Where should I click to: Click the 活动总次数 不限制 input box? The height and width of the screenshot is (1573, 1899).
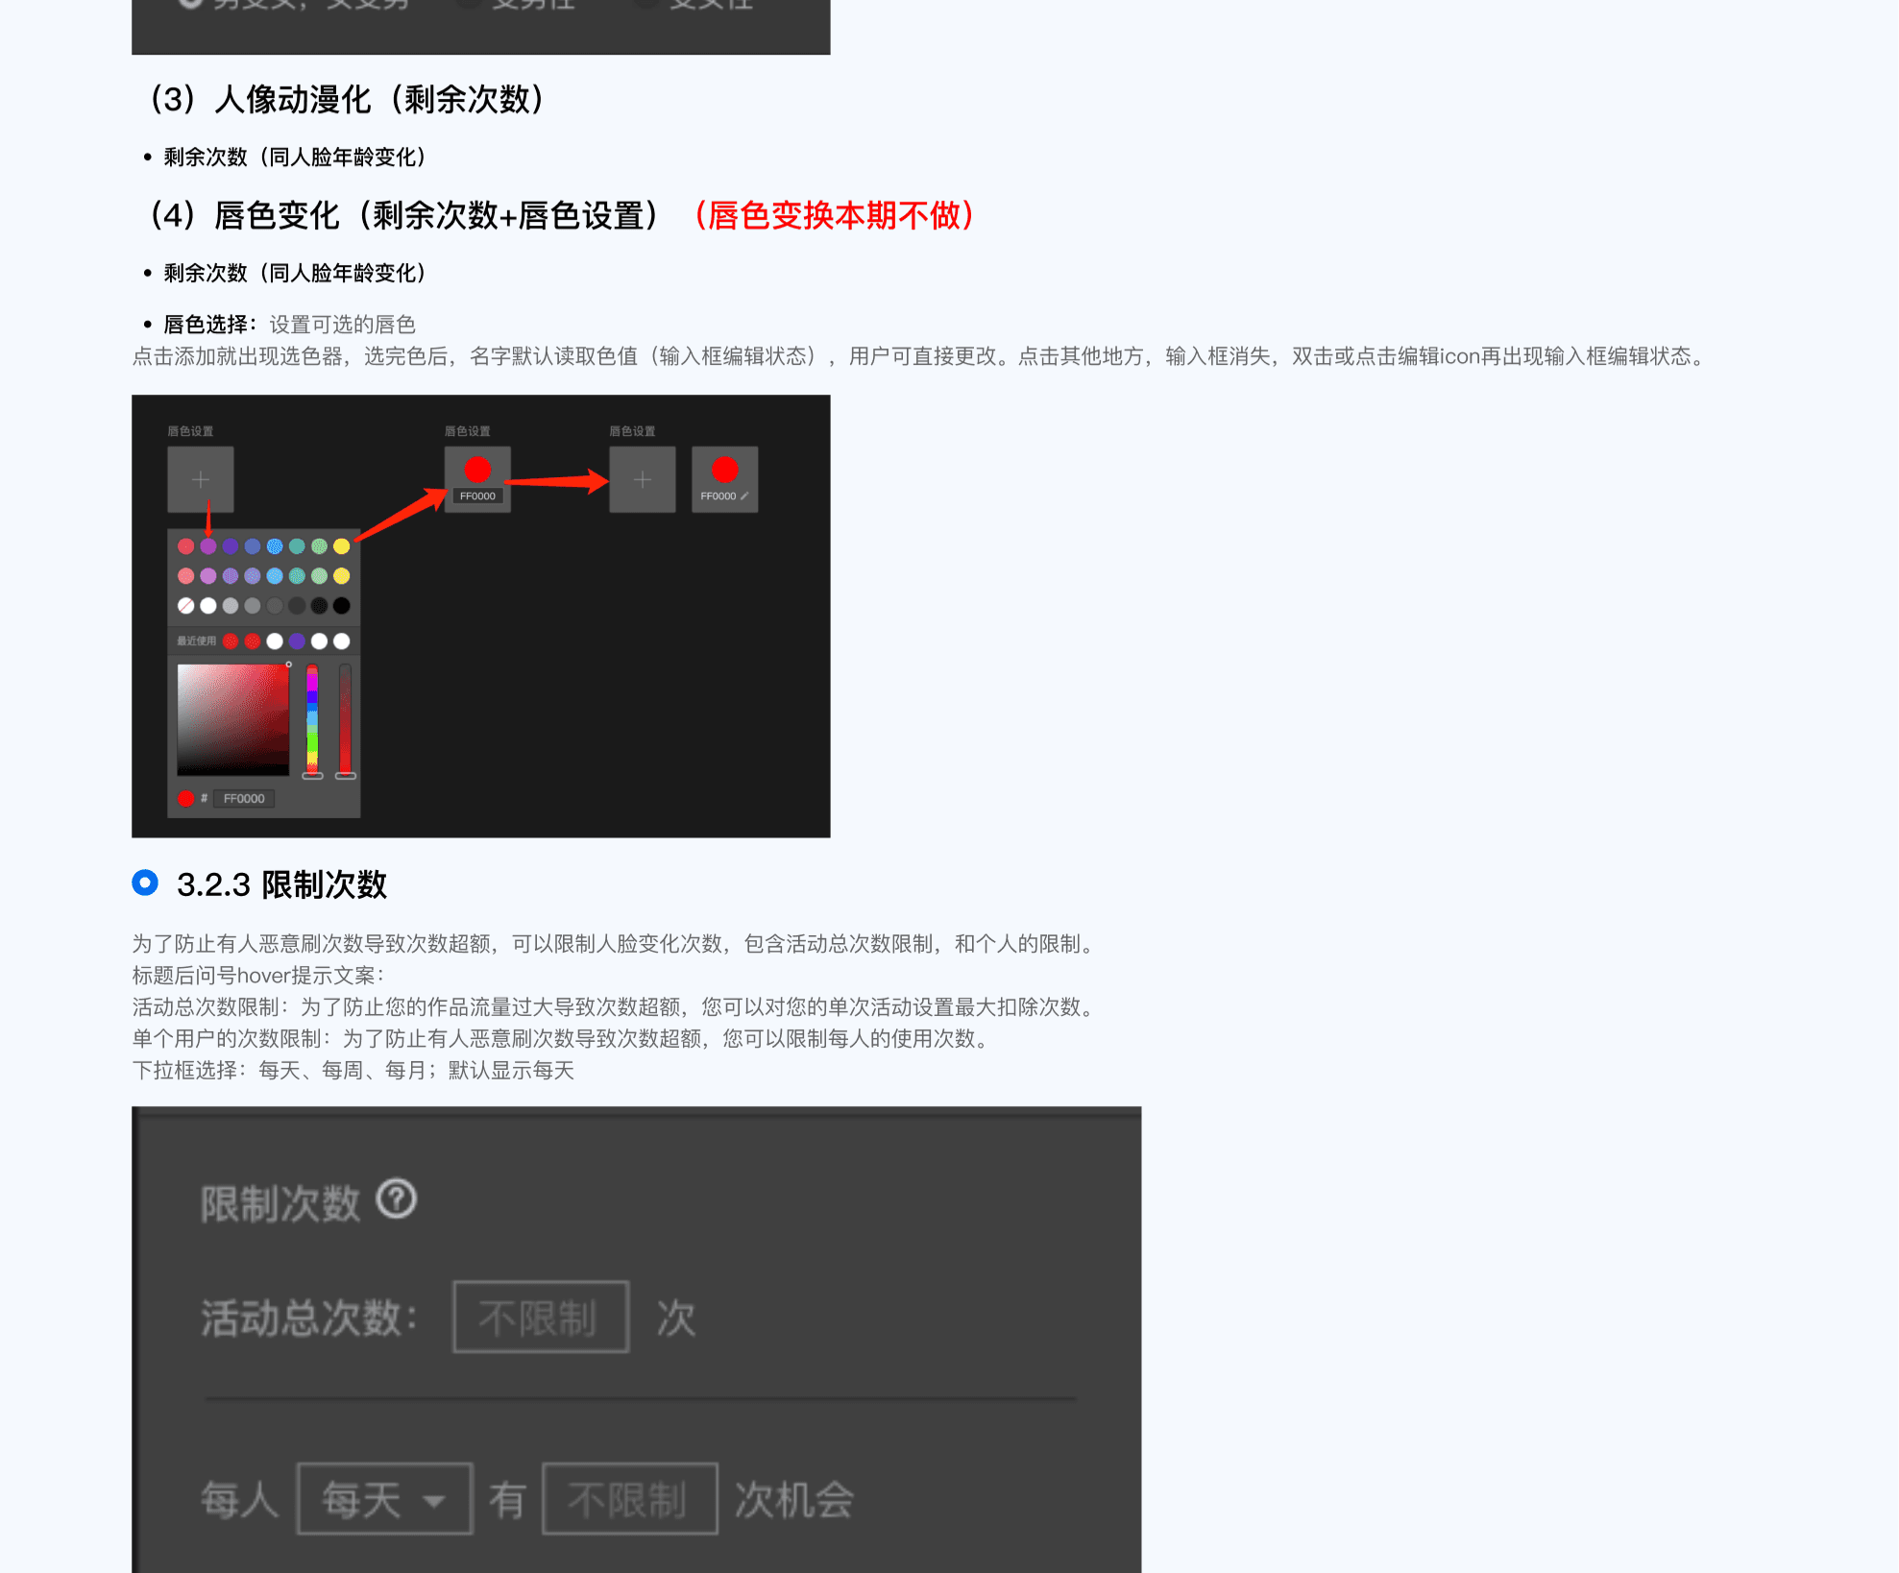[x=541, y=1318]
